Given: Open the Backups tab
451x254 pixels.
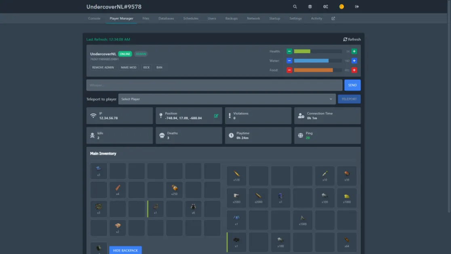Looking at the screenshot, I should click(x=231, y=19).
